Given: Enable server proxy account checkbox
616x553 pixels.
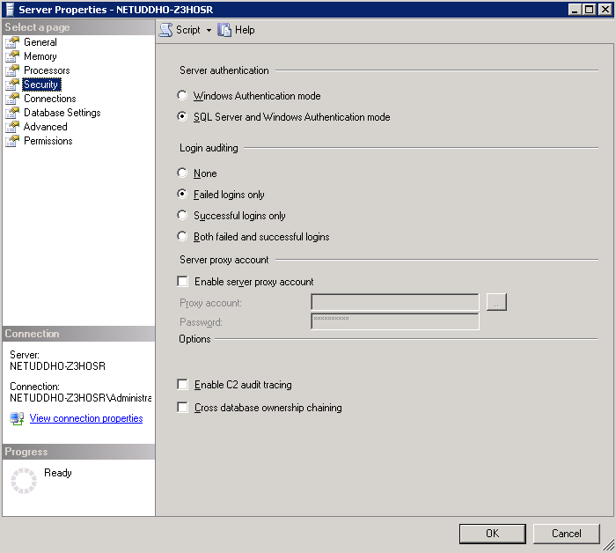Looking at the screenshot, I should click(183, 282).
